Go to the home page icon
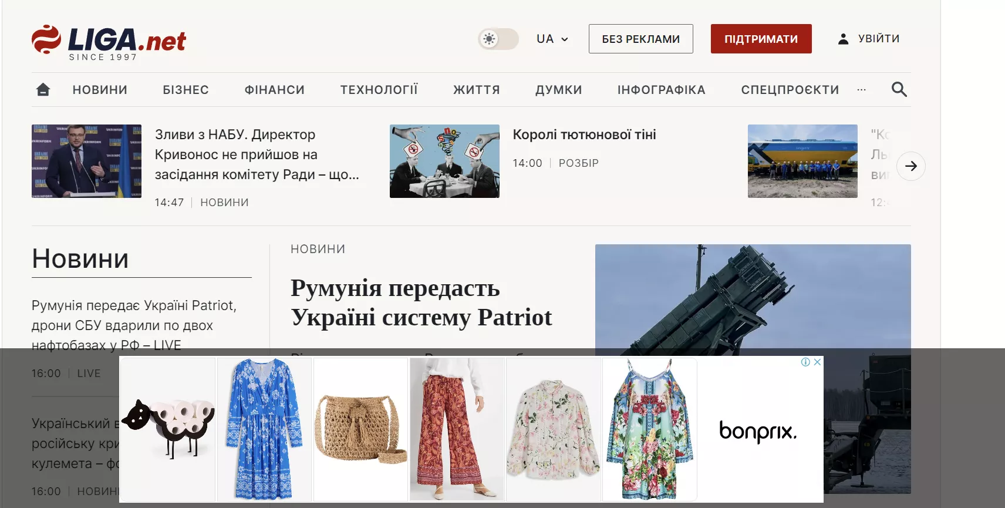The width and height of the screenshot is (1005, 508). click(43, 90)
